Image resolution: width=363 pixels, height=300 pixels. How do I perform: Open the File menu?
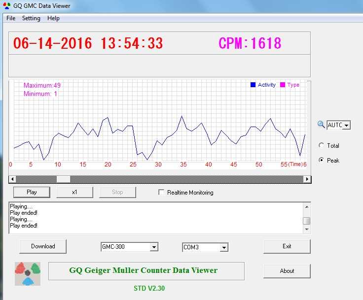tap(11, 18)
